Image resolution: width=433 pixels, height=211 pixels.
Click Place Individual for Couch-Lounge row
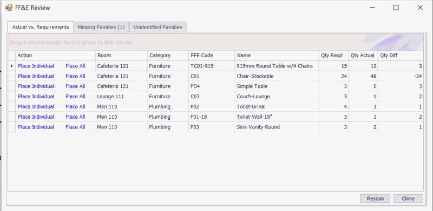point(36,97)
